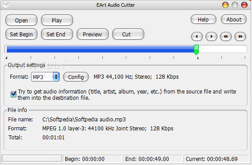Click the grey maximize window button
Viewport: 252px width, 165px height.
[x=235, y=5]
